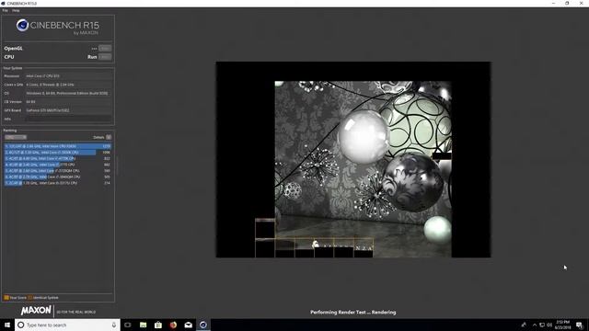Screen dimensions: 589x331
Task: Click the OpenGL Run button
Action: click(105, 49)
